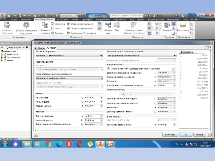The height and width of the screenshot is (161, 215).
Task: Open the spring prestress dropdown
Action: click(141, 56)
